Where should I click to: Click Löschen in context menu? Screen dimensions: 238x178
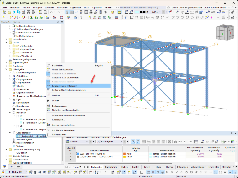pyautogui.click(x=78, y=95)
